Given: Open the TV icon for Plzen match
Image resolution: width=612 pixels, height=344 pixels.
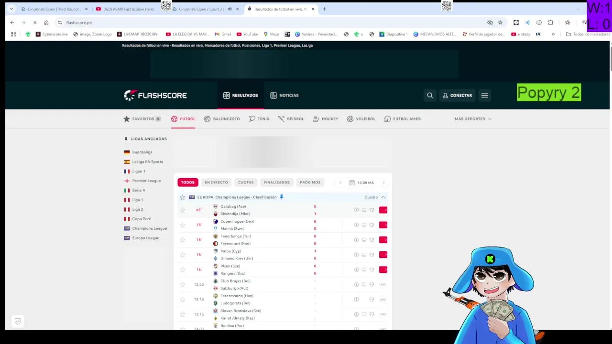Looking at the screenshot, I should tap(364, 269).
